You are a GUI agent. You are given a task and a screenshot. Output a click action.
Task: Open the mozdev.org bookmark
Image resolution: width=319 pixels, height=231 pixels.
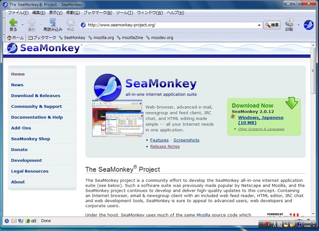pyautogui.click(x=160, y=38)
